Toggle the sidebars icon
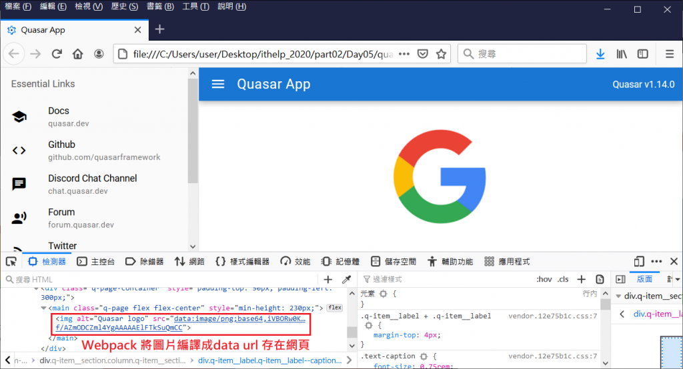 coord(643,54)
